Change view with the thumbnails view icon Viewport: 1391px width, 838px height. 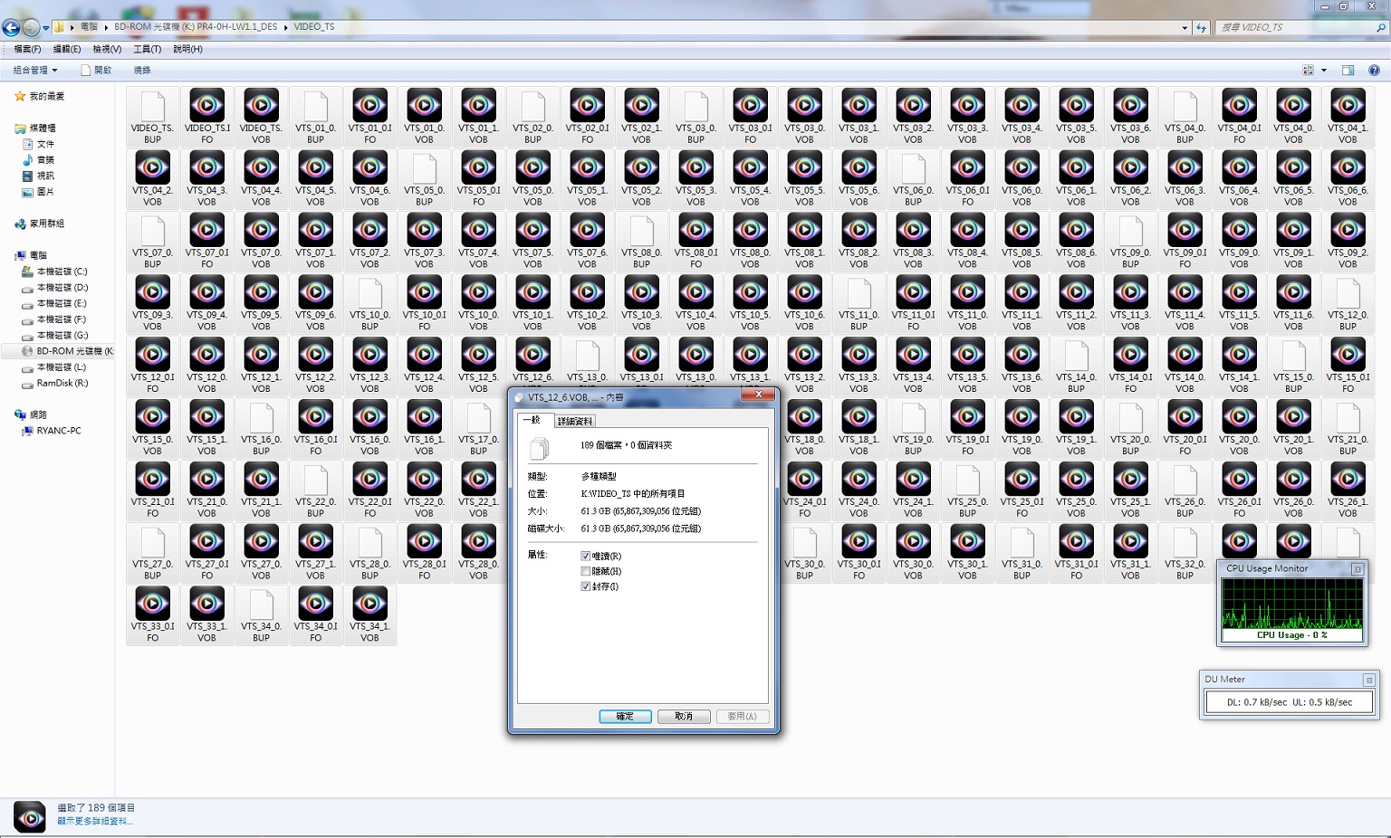(1308, 70)
